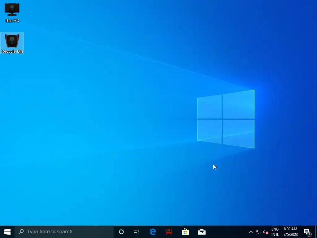Switch the ENG INTL input language
Screen dimensions: 317x238
[275, 232]
